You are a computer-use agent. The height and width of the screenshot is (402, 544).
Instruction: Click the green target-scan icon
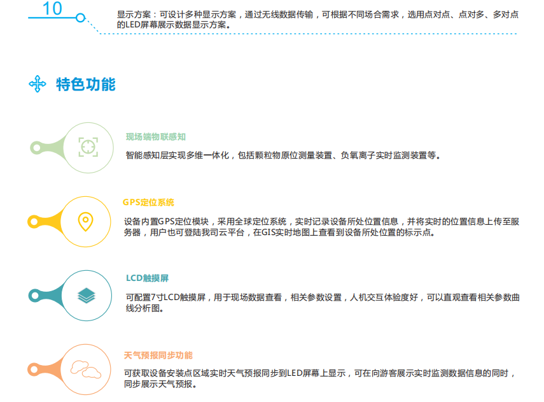[x=88, y=147]
